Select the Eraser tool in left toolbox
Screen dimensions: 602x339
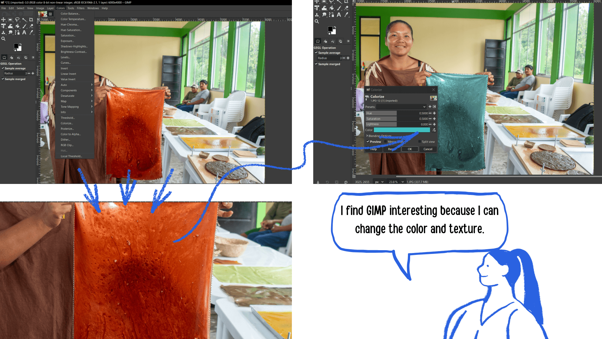point(31,26)
